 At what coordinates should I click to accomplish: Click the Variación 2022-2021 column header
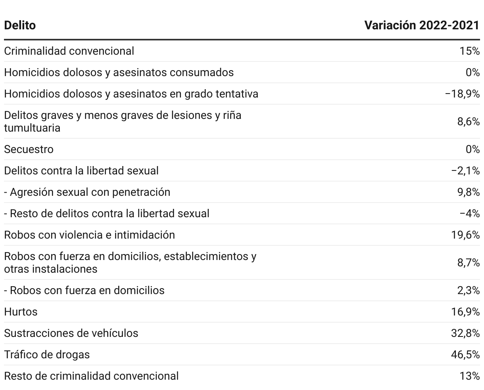click(422, 25)
